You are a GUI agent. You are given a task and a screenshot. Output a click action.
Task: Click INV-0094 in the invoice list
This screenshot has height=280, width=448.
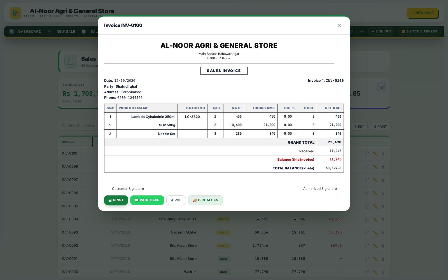70,219
